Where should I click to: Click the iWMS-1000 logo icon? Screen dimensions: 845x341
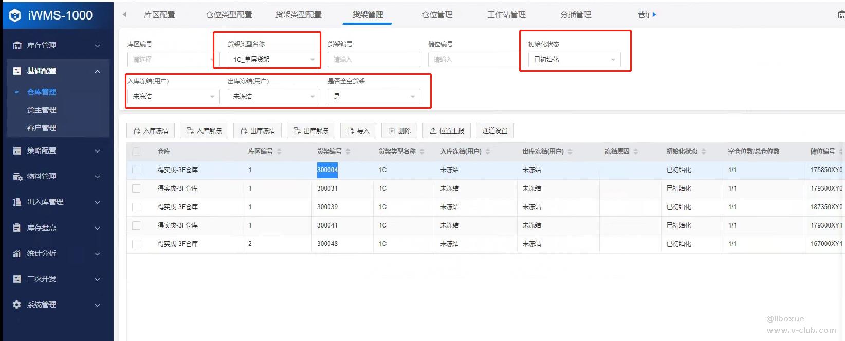click(15, 15)
